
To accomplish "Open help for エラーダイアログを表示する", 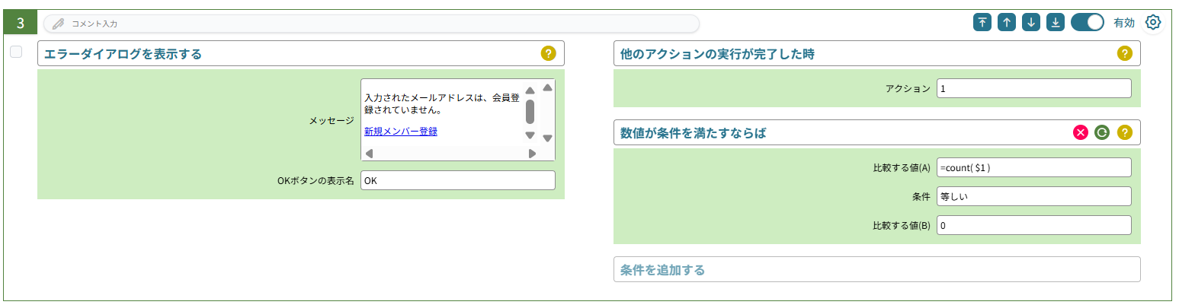I will point(549,53).
